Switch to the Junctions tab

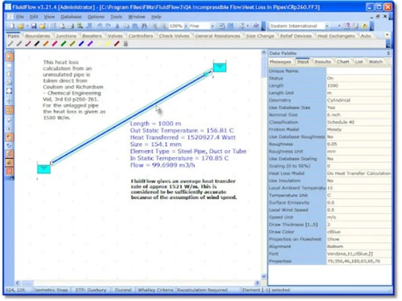tap(66, 35)
